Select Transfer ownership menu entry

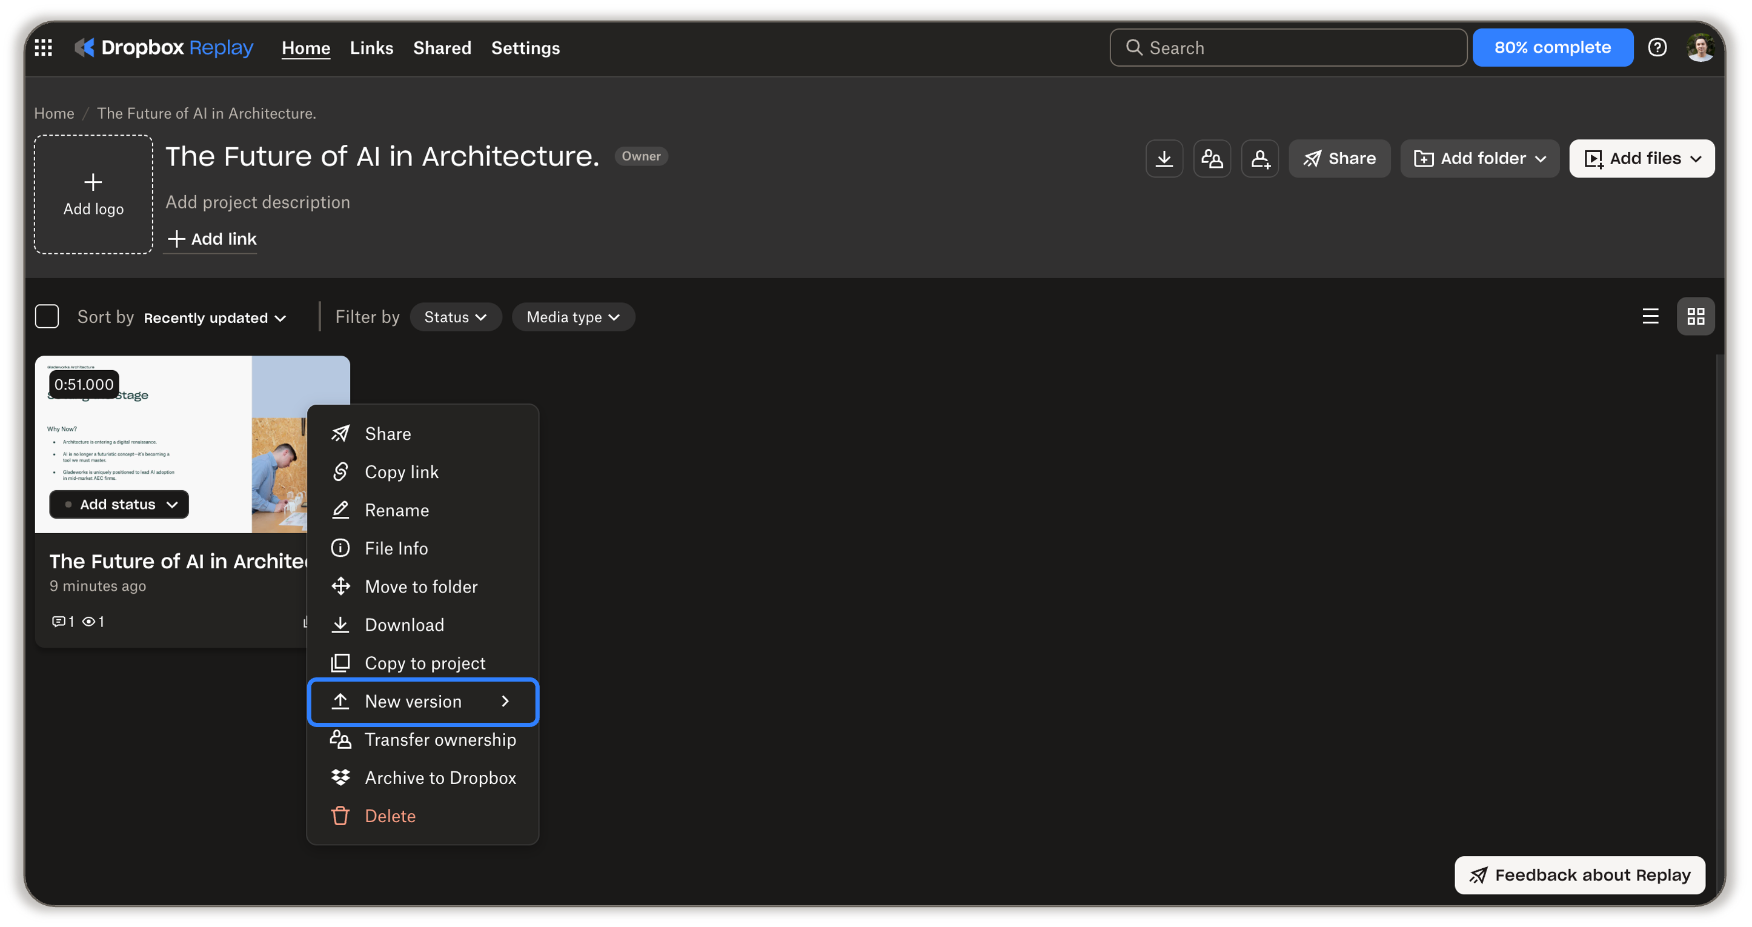tap(422, 740)
